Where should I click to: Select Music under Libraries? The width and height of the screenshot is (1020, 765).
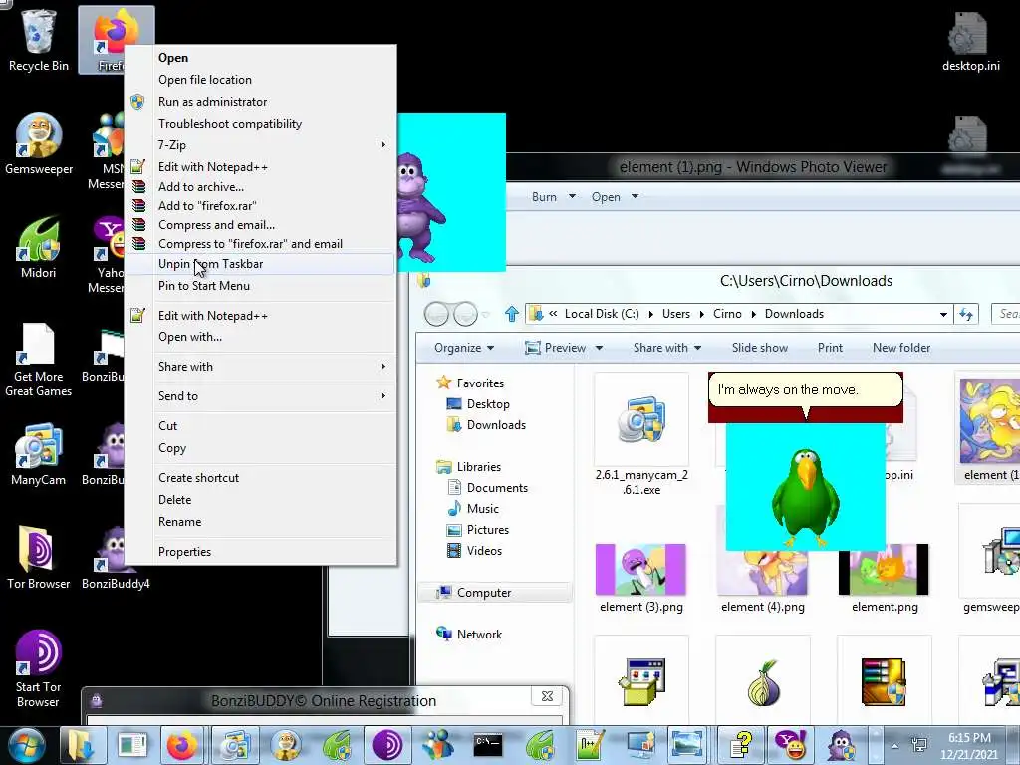473,509
